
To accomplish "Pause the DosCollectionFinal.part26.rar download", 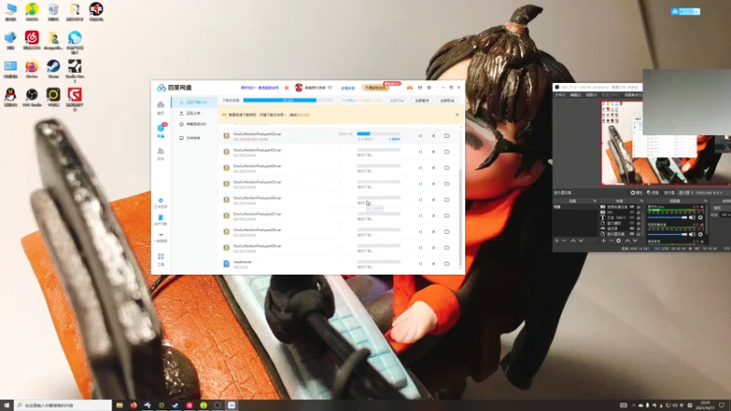I will tap(420, 200).
